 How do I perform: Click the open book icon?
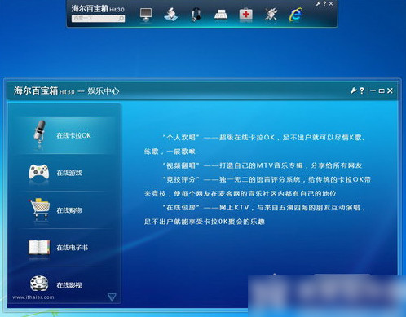coord(39,247)
